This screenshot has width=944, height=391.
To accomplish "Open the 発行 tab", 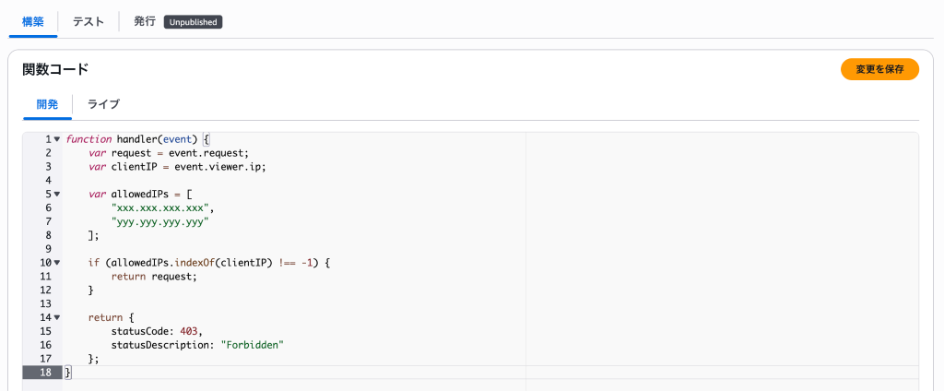I will click(x=145, y=22).
